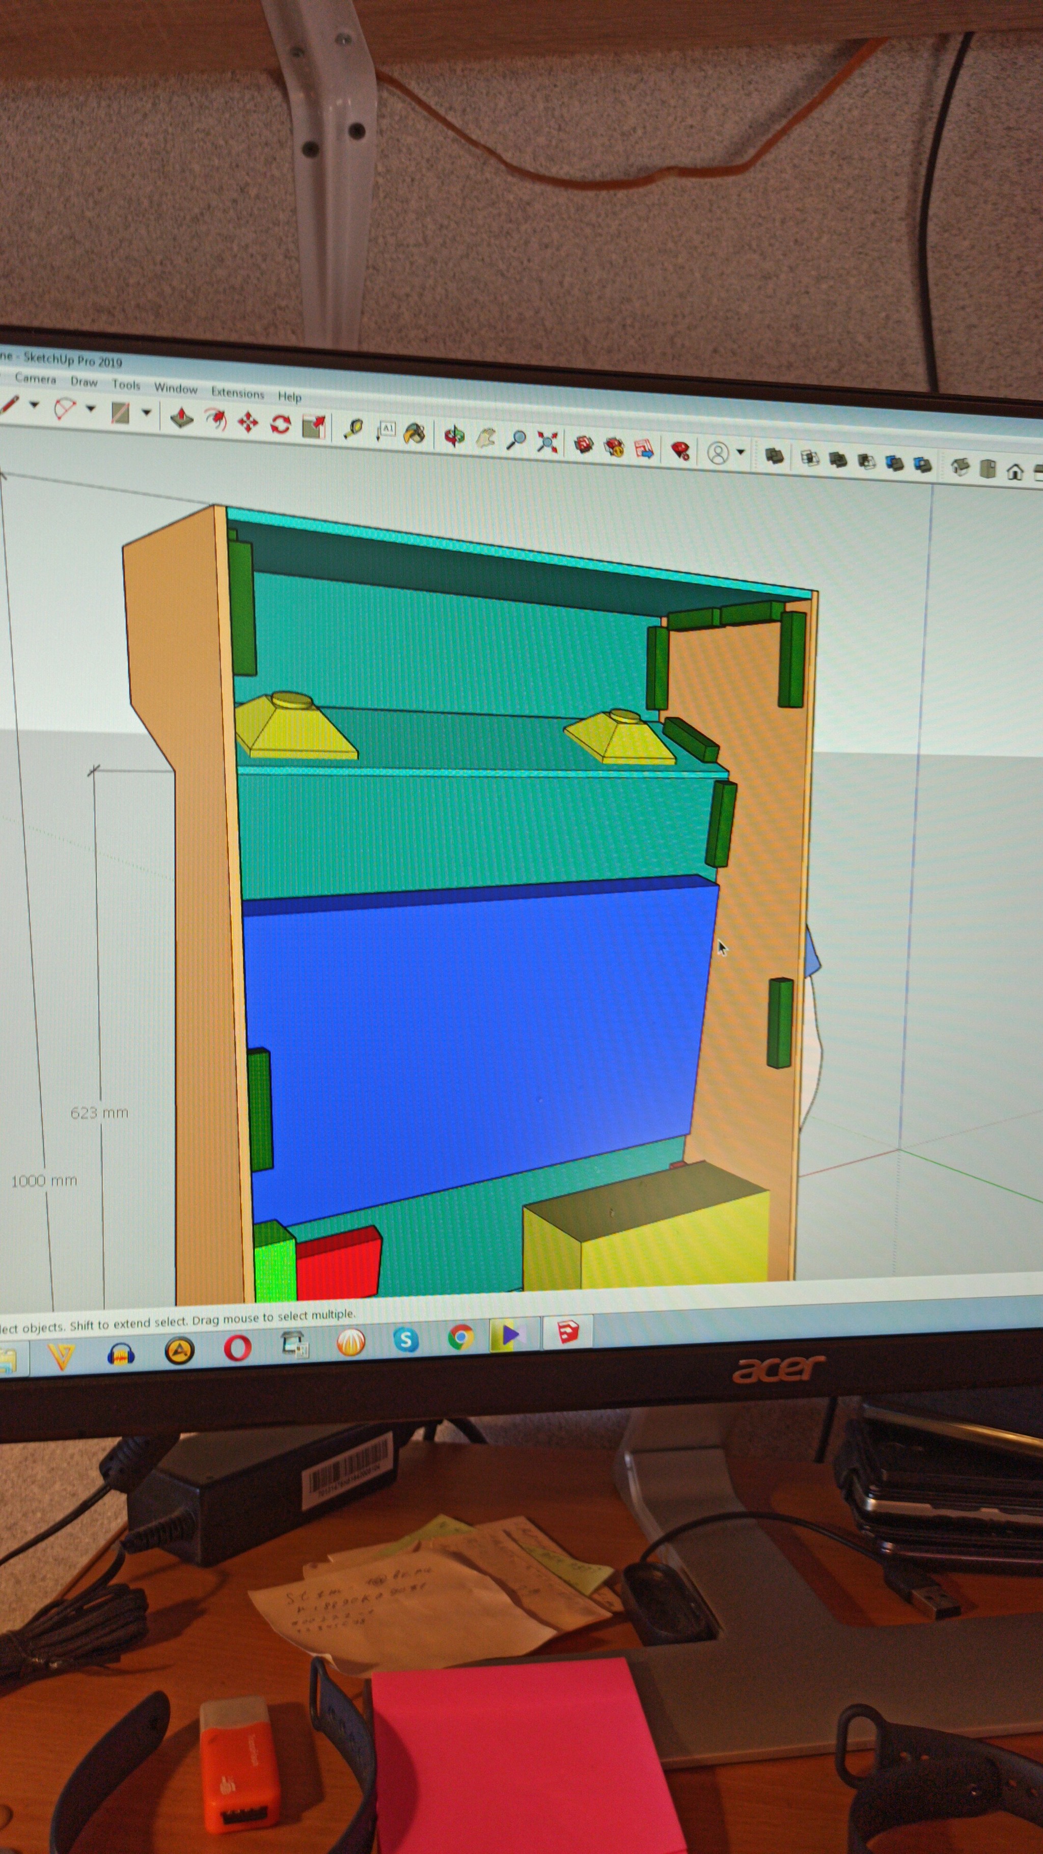Open Google Chrome from the taskbar
Viewport: 1043px width, 1854px height.
click(x=461, y=1337)
